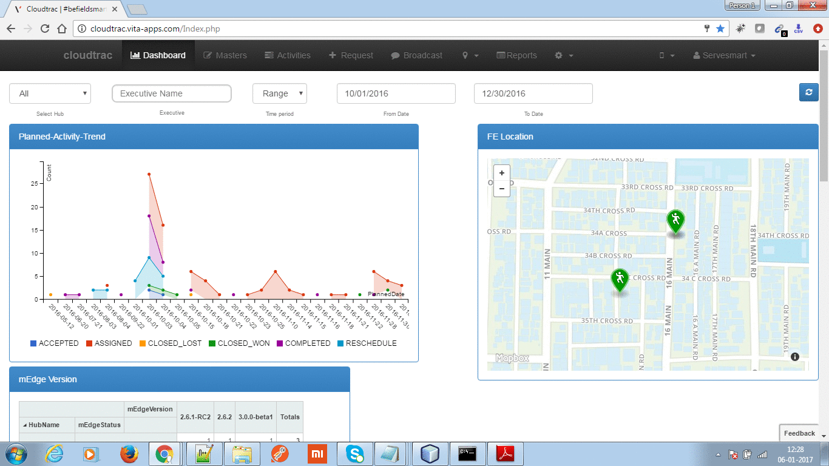The image size is (829, 466).
Task: Go back to the previous page
Action: pyautogui.click(x=10, y=29)
